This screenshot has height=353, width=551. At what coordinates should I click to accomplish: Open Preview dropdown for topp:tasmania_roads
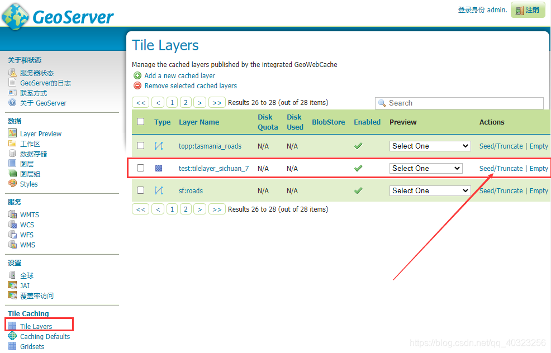(430, 146)
